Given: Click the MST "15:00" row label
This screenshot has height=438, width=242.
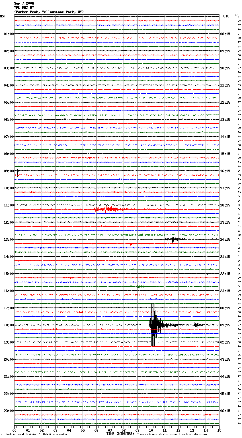Looking at the screenshot, I should tap(9, 274).
